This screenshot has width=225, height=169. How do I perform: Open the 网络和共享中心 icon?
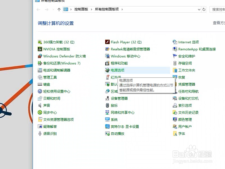click(107, 112)
